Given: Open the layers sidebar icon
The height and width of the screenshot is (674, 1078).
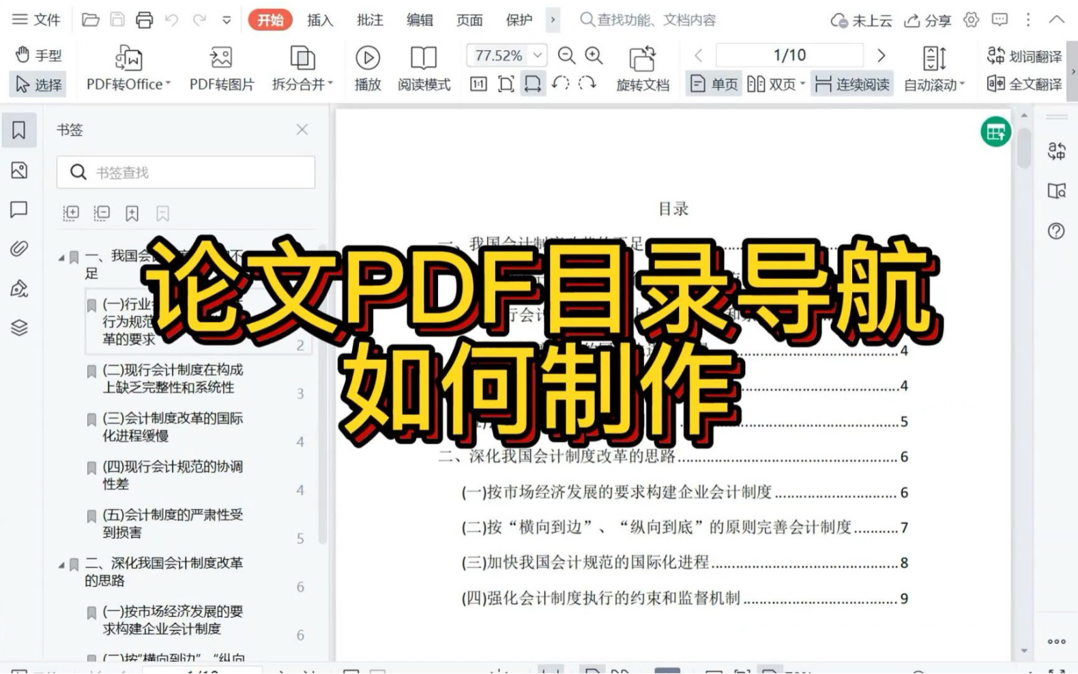Looking at the screenshot, I should [19, 327].
